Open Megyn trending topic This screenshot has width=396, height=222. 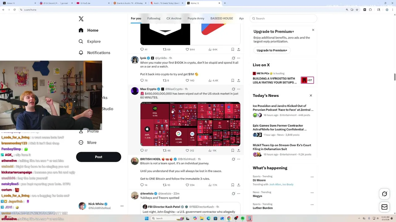click(257, 196)
